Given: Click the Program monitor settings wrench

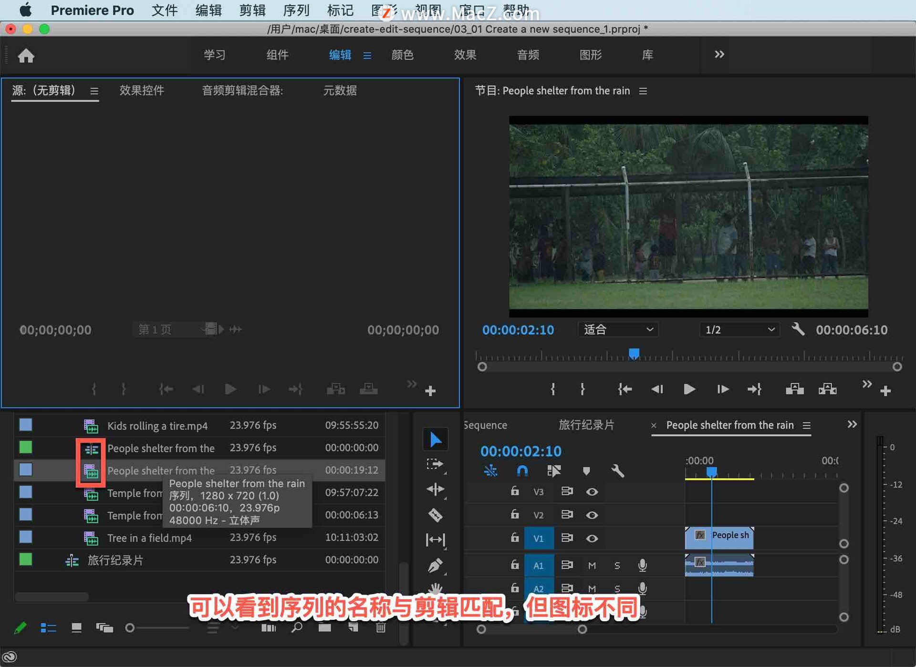Looking at the screenshot, I should coord(798,329).
